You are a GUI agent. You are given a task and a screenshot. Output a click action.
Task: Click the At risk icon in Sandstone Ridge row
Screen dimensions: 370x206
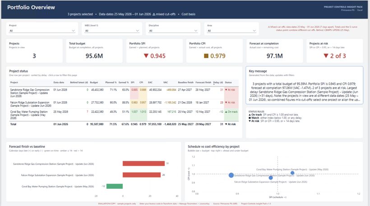coord(226,90)
